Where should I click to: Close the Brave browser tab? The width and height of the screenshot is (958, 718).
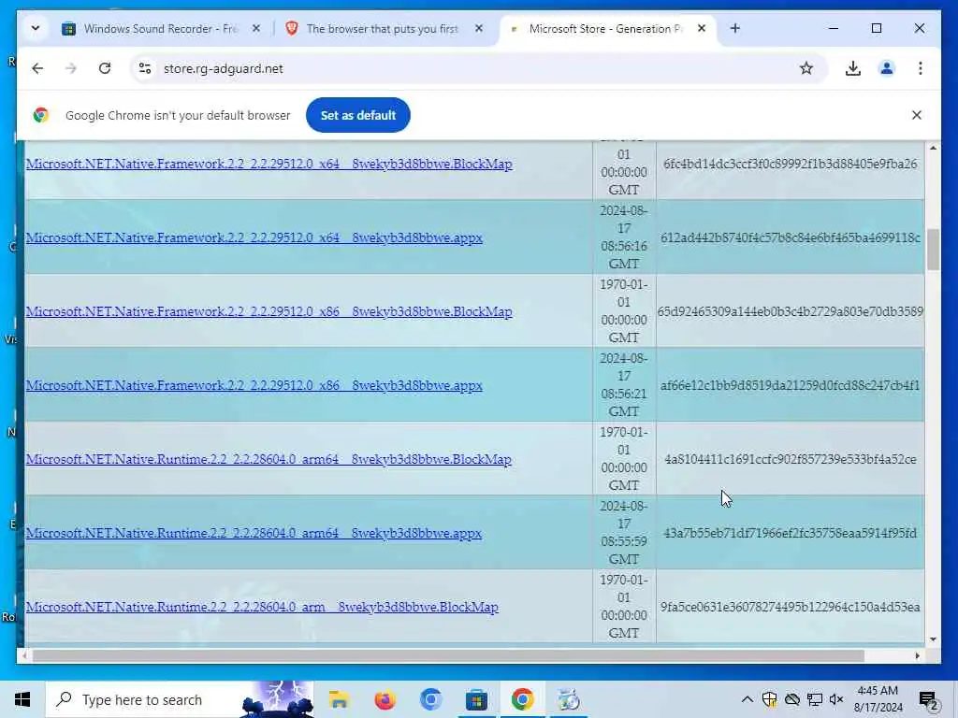[479, 28]
